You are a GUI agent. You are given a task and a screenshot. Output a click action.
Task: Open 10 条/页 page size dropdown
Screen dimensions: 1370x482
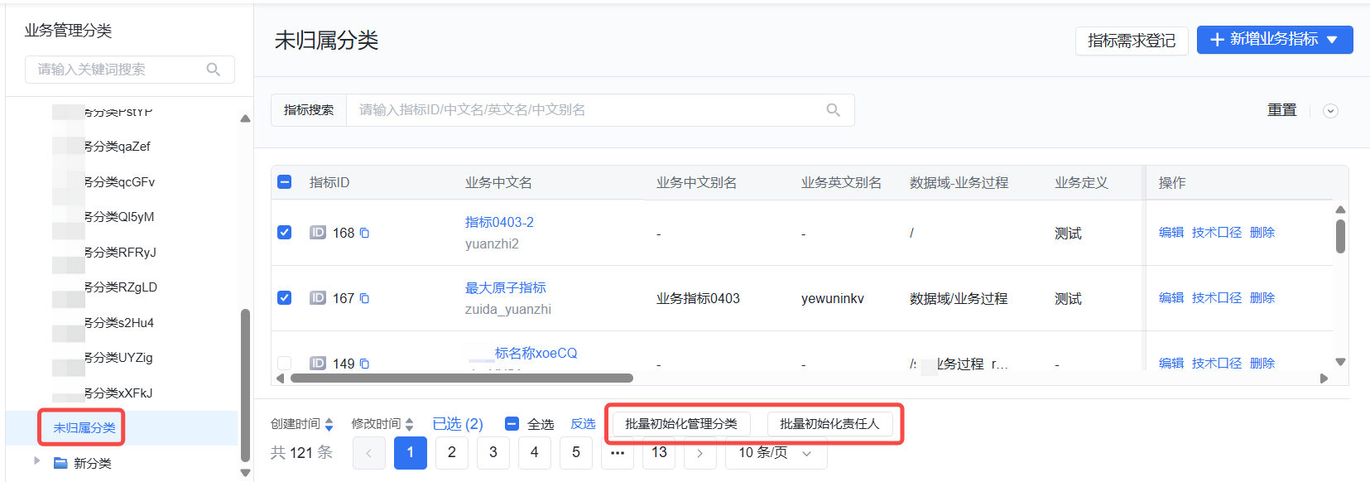click(x=776, y=453)
